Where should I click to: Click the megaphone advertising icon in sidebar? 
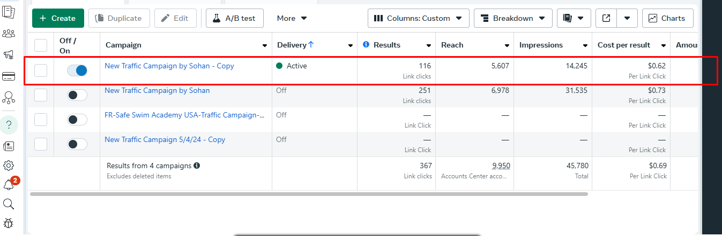point(9,55)
